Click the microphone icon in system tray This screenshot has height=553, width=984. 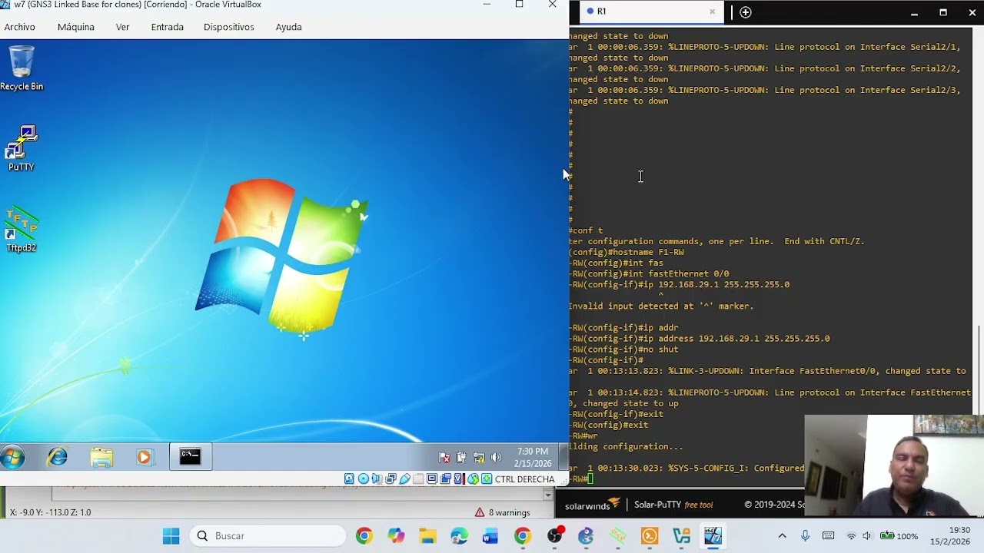click(x=806, y=535)
